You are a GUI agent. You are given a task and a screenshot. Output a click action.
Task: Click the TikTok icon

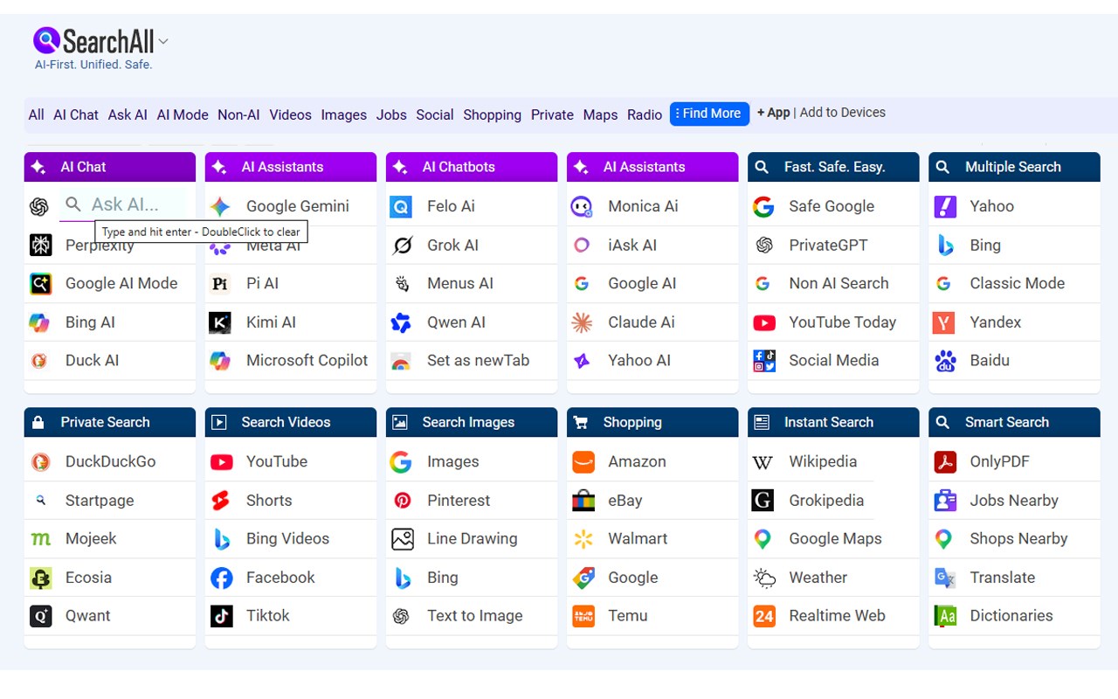point(221,616)
